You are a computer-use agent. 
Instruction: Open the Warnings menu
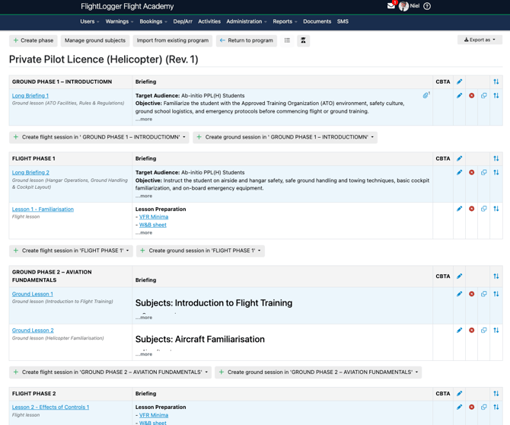119,21
